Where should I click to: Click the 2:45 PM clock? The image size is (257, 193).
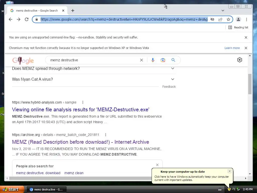point(248,189)
